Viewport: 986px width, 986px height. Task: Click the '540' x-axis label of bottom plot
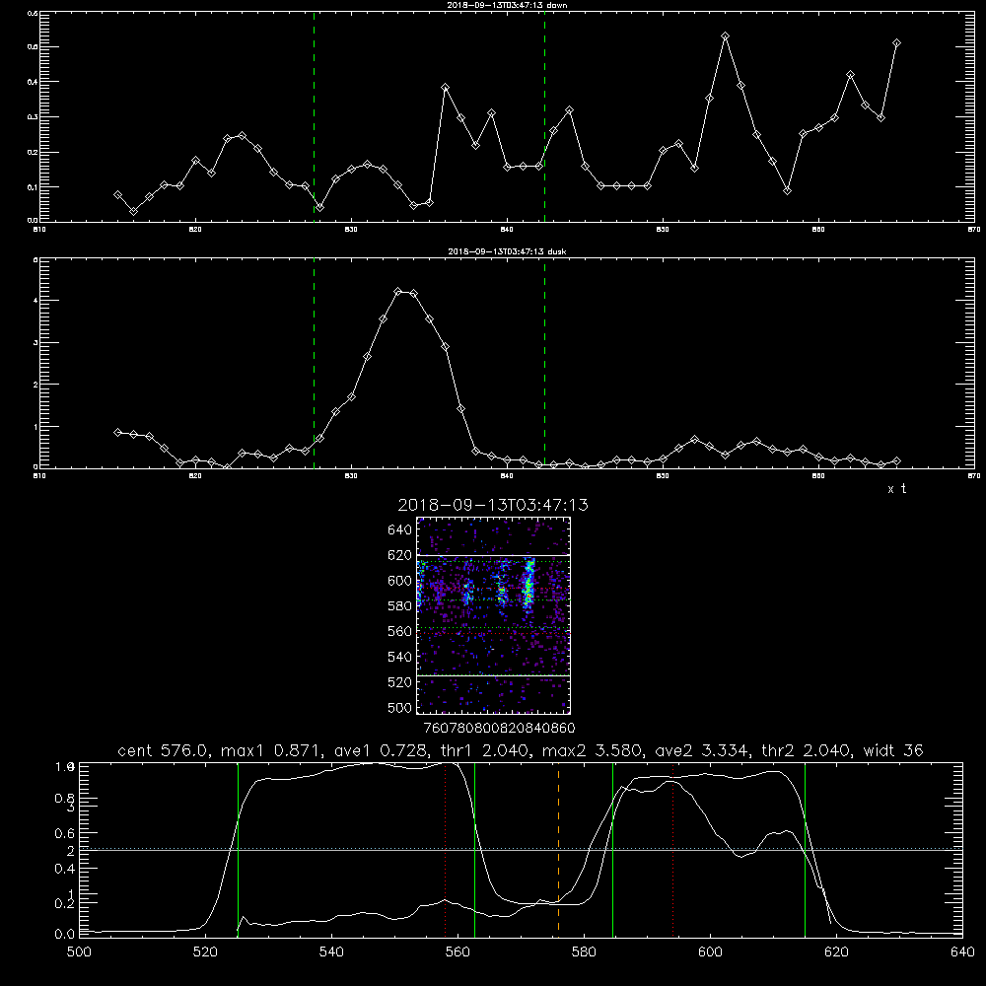click(331, 952)
